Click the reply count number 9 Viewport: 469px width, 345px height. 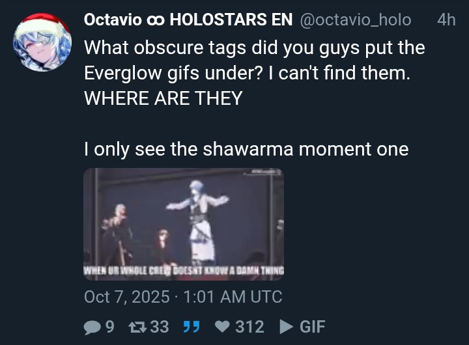pyautogui.click(x=110, y=327)
